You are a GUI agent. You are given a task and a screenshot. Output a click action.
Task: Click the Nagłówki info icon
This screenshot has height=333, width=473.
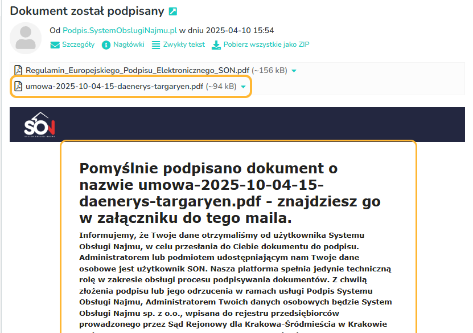click(106, 45)
